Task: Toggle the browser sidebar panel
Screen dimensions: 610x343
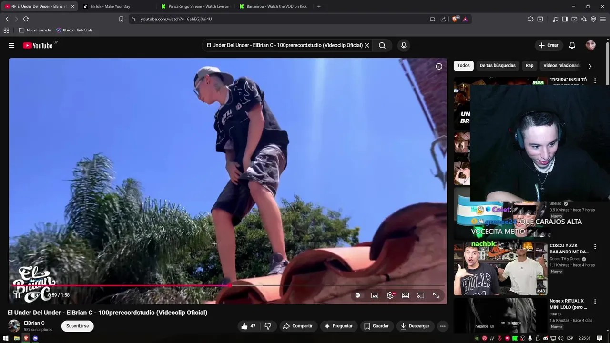Action: pos(565,19)
